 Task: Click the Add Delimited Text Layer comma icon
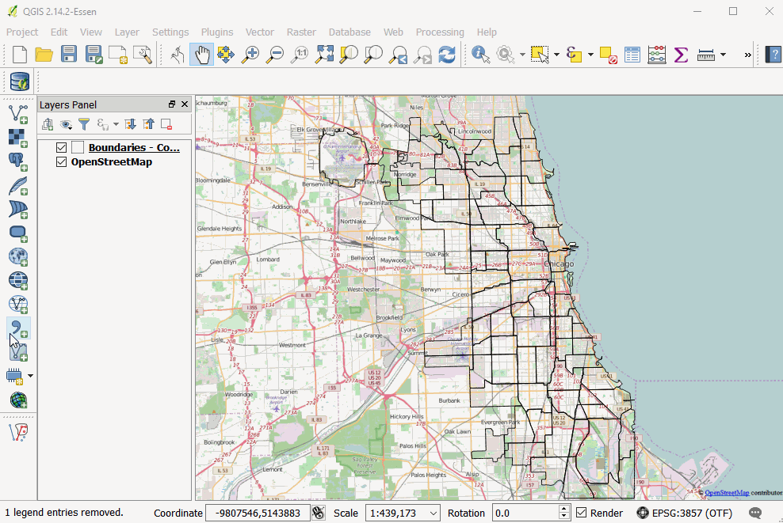coord(18,328)
